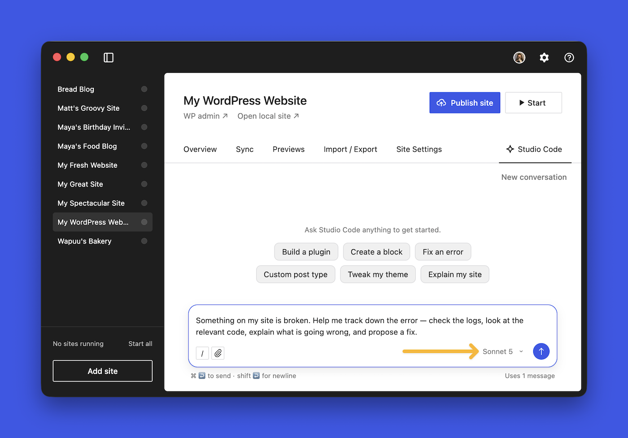The image size is (628, 438).
Task: Attach a file with the paperclip icon
Action: pyautogui.click(x=218, y=353)
